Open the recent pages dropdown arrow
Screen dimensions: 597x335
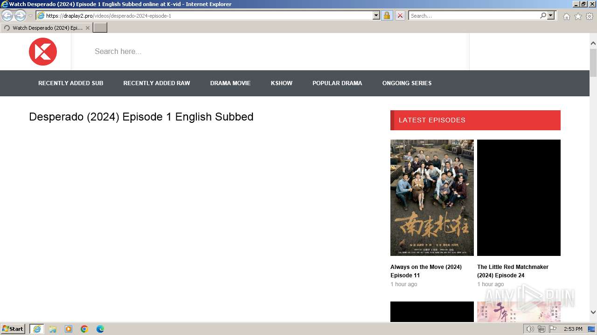(x=30, y=16)
